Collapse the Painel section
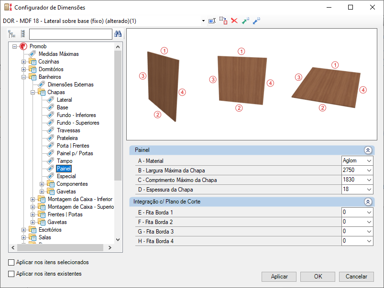This screenshot has width=384, height=288. [368, 150]
